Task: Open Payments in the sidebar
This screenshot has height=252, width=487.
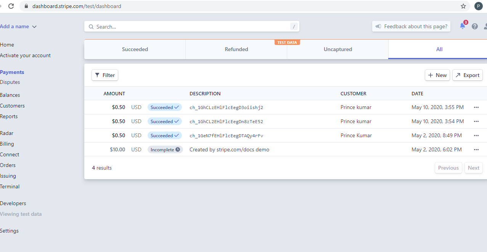Action: [x=12, y=72]
